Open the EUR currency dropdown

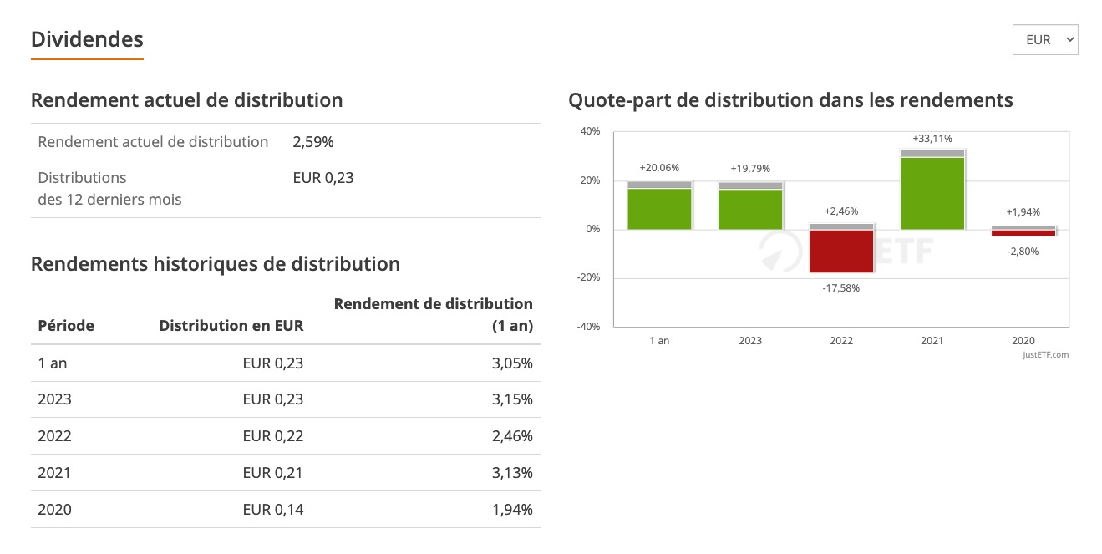coord(1044,39)
